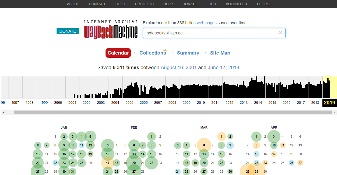Open the February 22 snapshot bubble
This screenshot has width=337, height=175.
pos(152,163)
